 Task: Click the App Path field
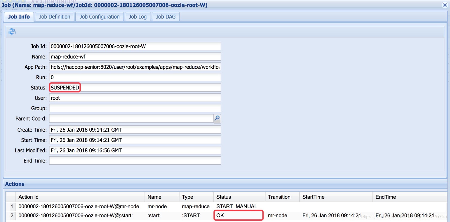(135, 67)
